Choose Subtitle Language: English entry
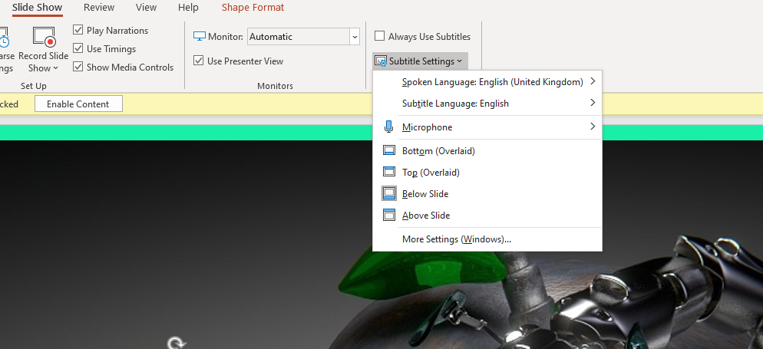This screenshot has width=763, height=349. [487, 103]
